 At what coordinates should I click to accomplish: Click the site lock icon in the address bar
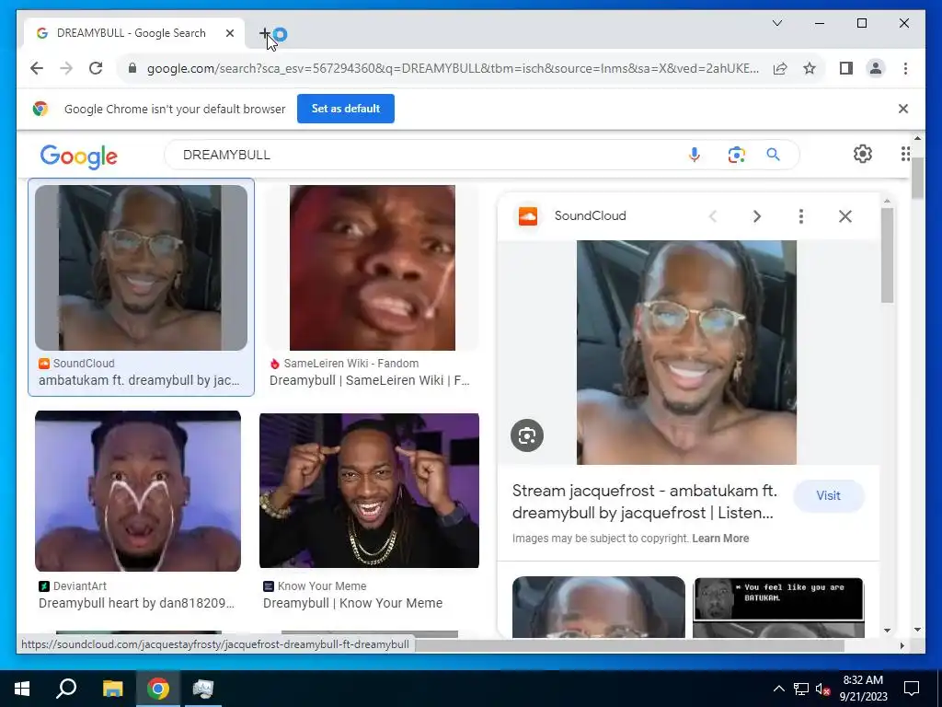click(x=132, y=68)
